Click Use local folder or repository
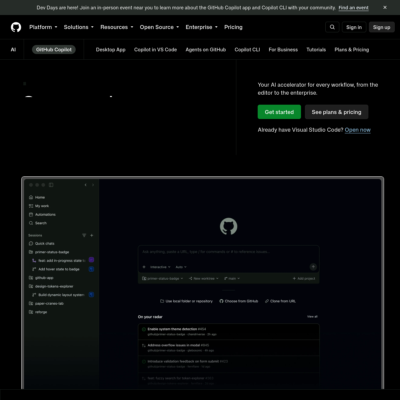This screenshot has width=400, height=400. coord(186,301)
